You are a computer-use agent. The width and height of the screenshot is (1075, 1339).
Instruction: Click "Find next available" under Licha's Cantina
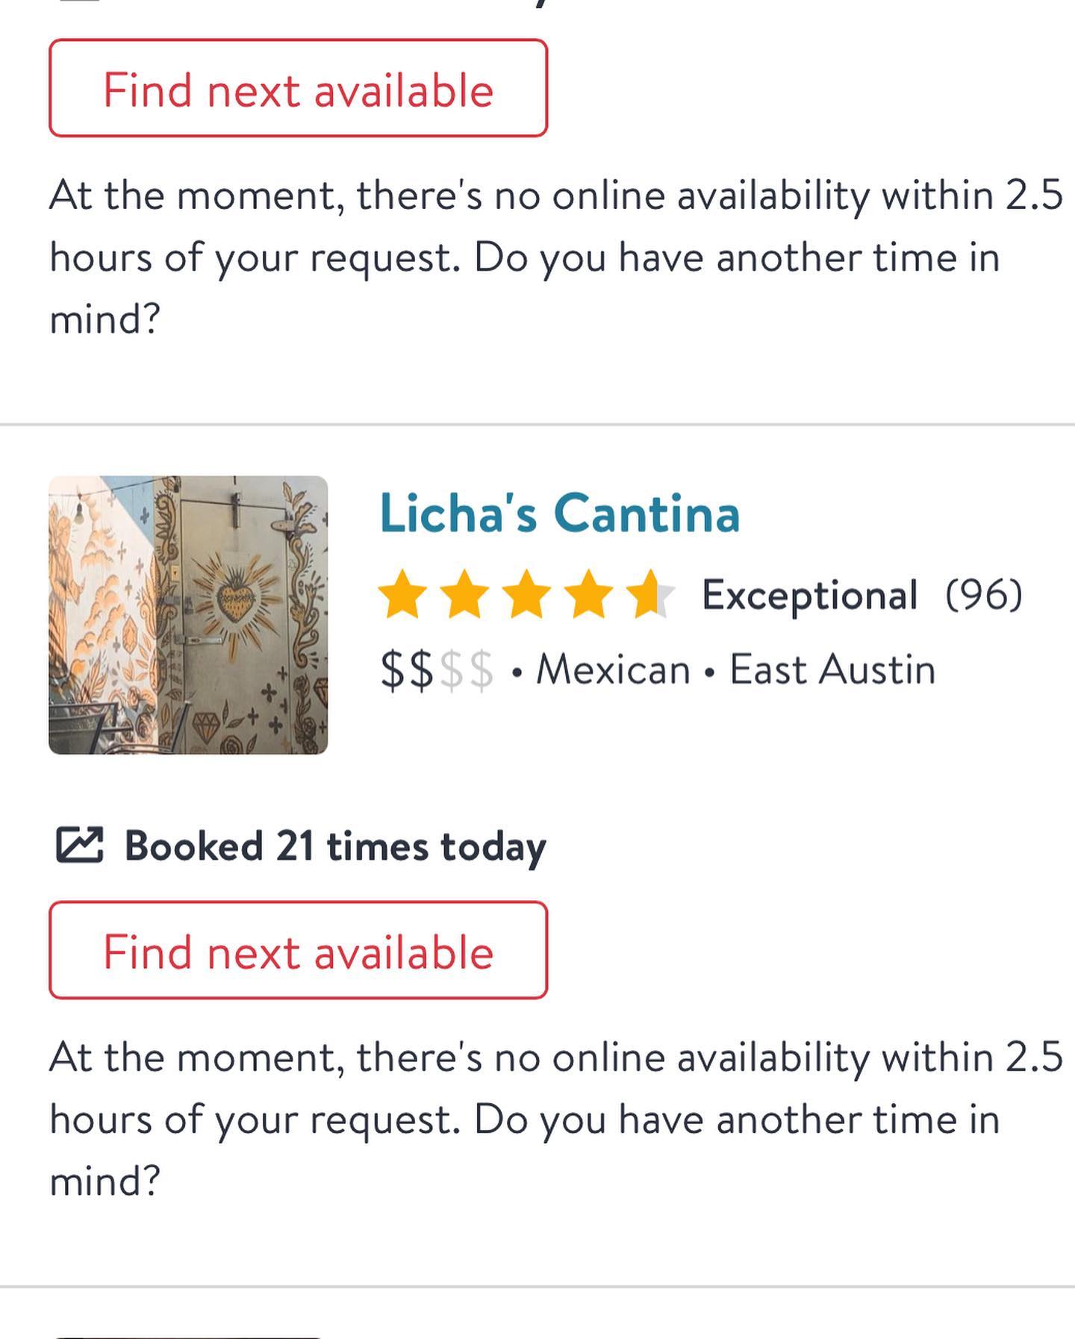click(298, 950)
